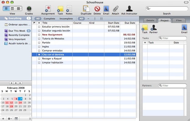Go to next month in calendar

click(x=20, y=83)
